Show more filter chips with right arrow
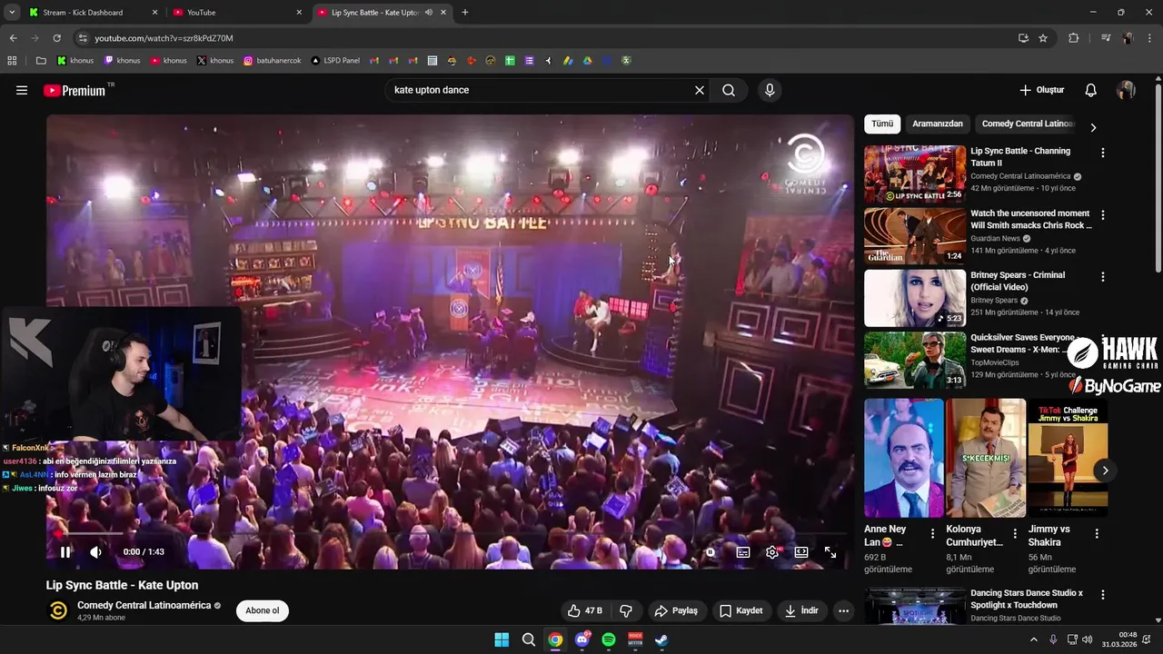This screenshot has height=654, width=1163. pos(1093,127)
